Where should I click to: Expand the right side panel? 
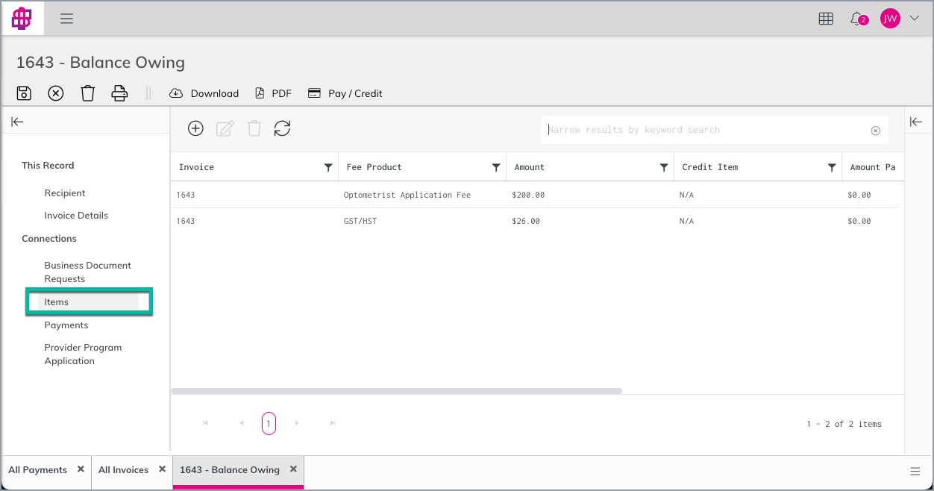pyautogui.click(x=917, y=122)
